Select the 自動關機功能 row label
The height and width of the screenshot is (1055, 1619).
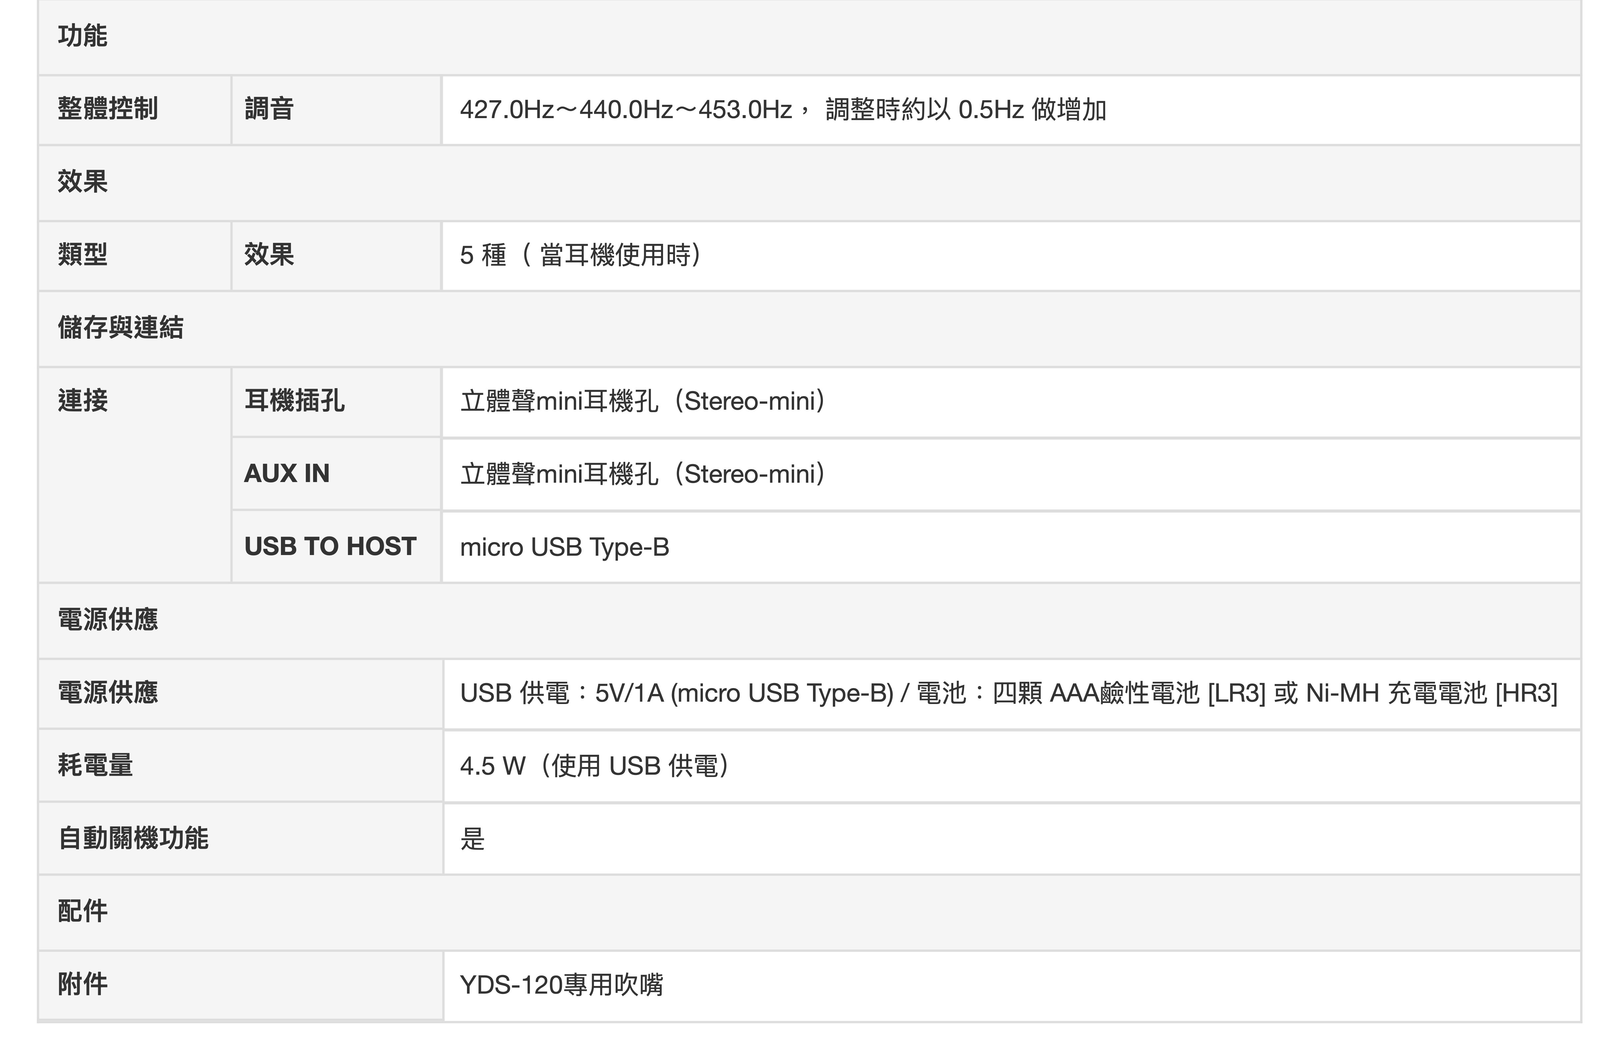pyautogui.click(x=133, y=838)
